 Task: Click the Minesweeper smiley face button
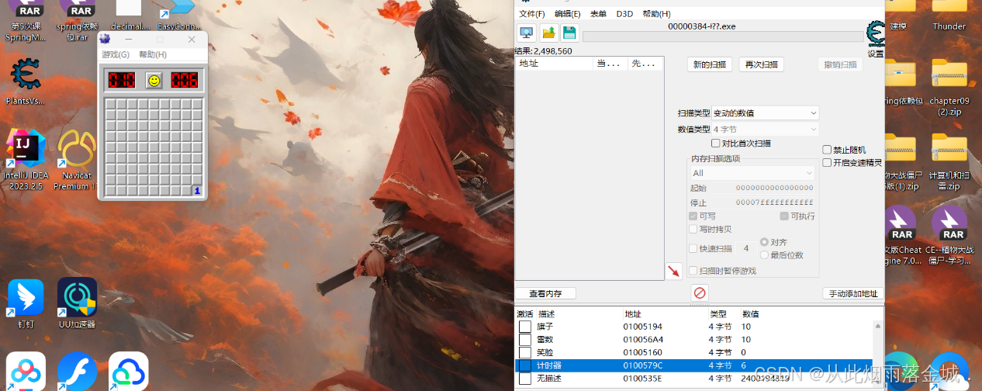pyautogui.click(x=154, y=80)
